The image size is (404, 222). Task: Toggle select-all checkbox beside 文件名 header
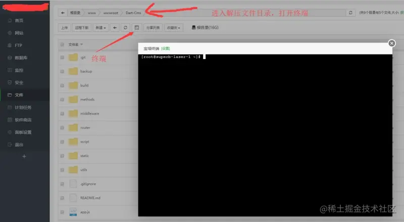click(62, 44)
